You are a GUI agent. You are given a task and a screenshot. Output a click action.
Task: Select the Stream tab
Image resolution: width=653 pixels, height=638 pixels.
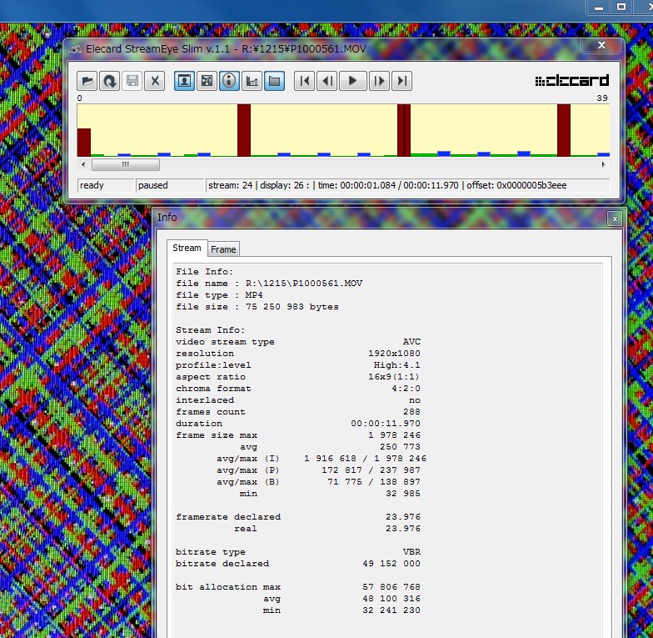tap(187, 249)
